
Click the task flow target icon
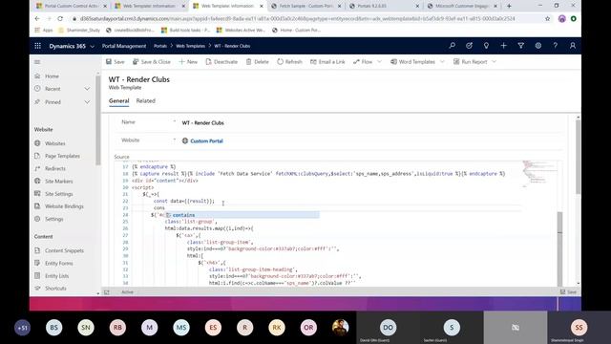[x=469, y=46]
